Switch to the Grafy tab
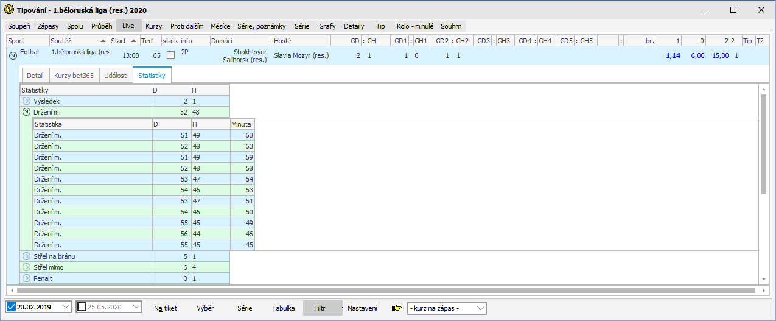The height and width of the screenshot is (321, 776). pos(327,26)
